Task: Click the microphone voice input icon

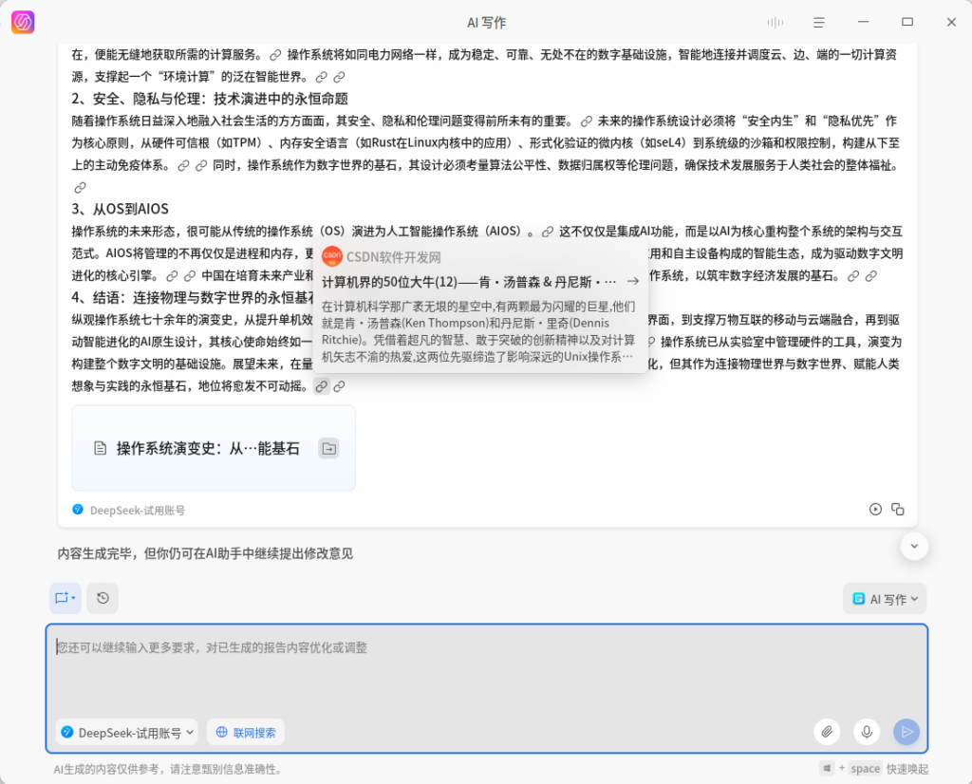Action: 866,732
